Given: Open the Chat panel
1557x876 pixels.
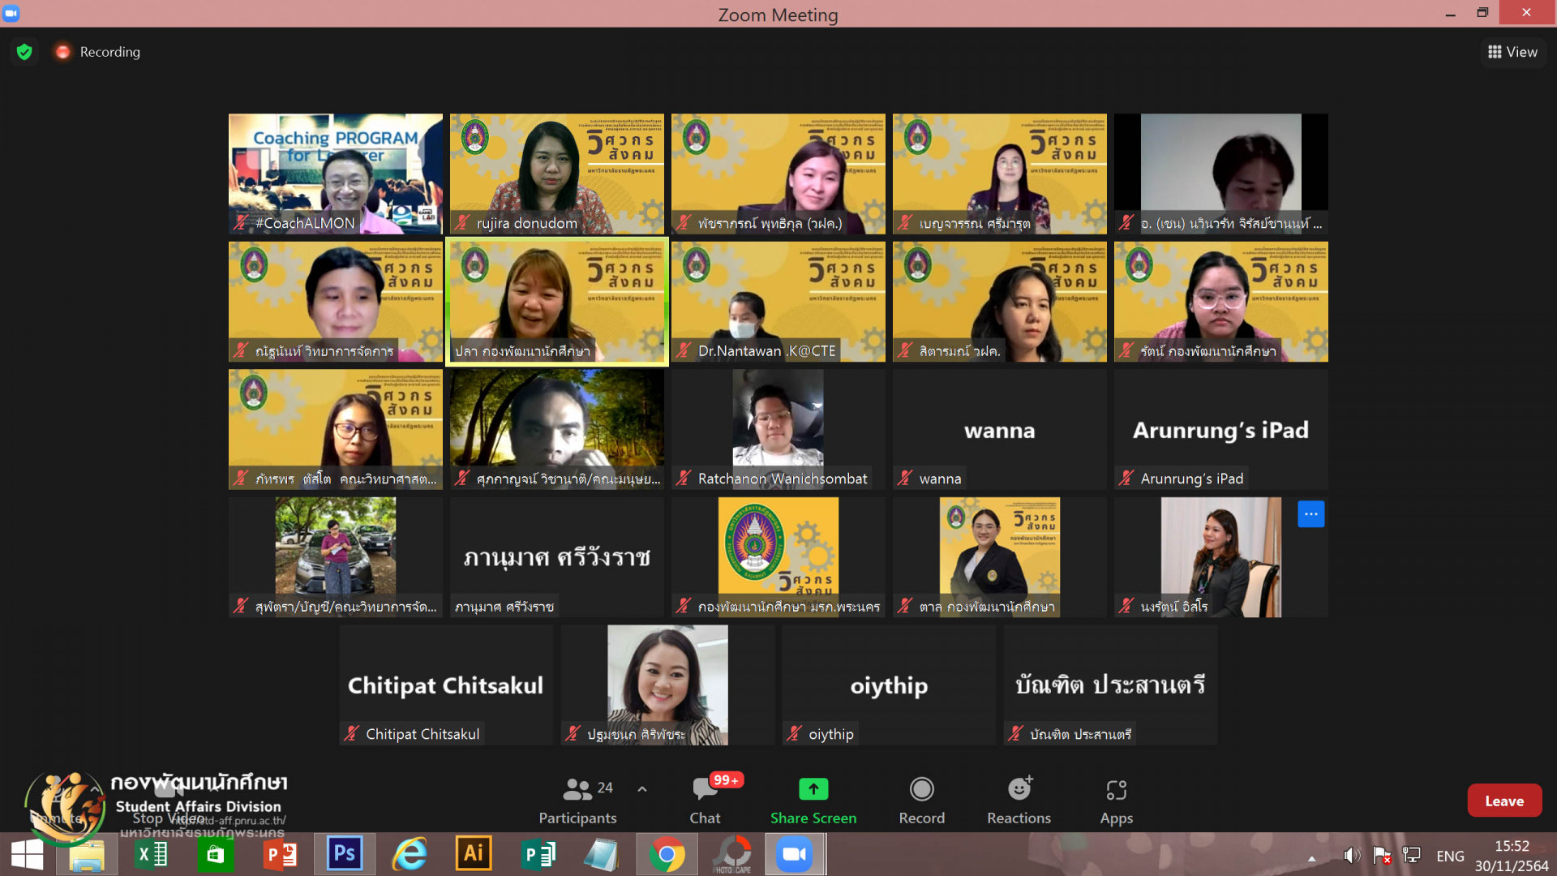Looking at the screenshot, I should tap(705, 800).
